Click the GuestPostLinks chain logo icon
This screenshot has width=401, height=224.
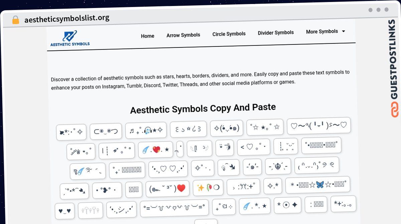395,110
